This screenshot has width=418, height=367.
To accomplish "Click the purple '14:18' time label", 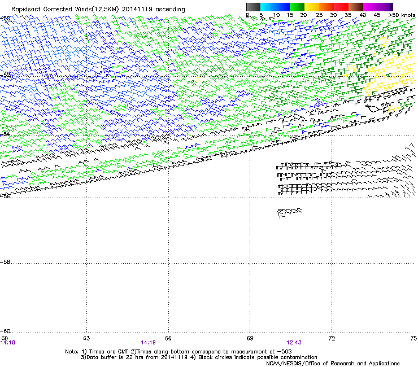I will tap(8, 343).
